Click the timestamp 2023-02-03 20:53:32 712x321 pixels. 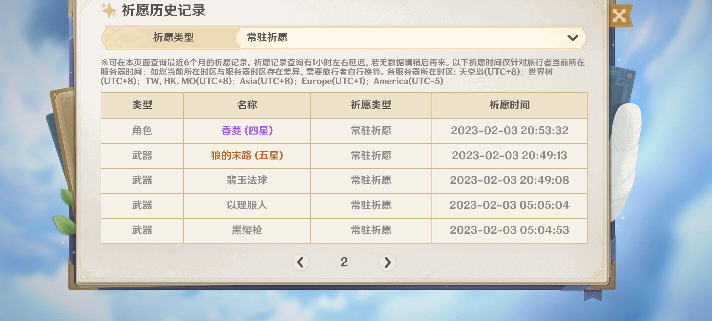[x=509, y=131]
